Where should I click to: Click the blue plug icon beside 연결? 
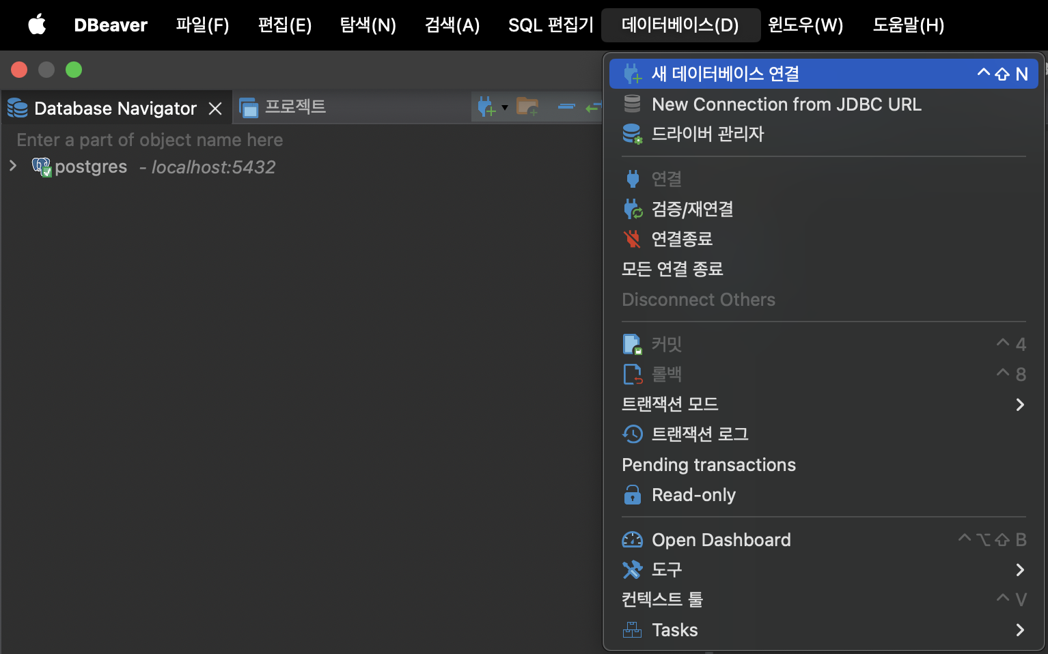coord(633,179)
